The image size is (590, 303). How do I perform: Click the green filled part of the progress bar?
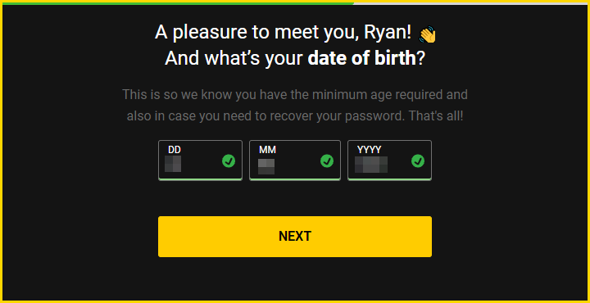[177, 3]
